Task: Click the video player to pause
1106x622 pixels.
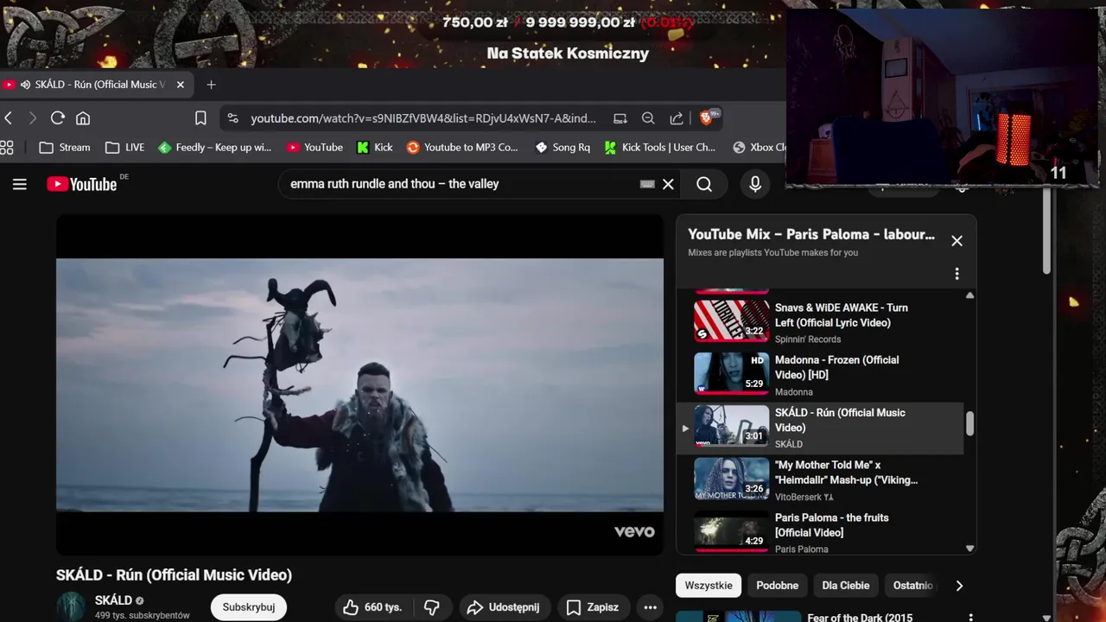Action: click(359, 384)
